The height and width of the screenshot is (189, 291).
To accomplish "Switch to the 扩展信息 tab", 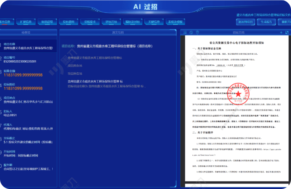I will click(26, 22).
